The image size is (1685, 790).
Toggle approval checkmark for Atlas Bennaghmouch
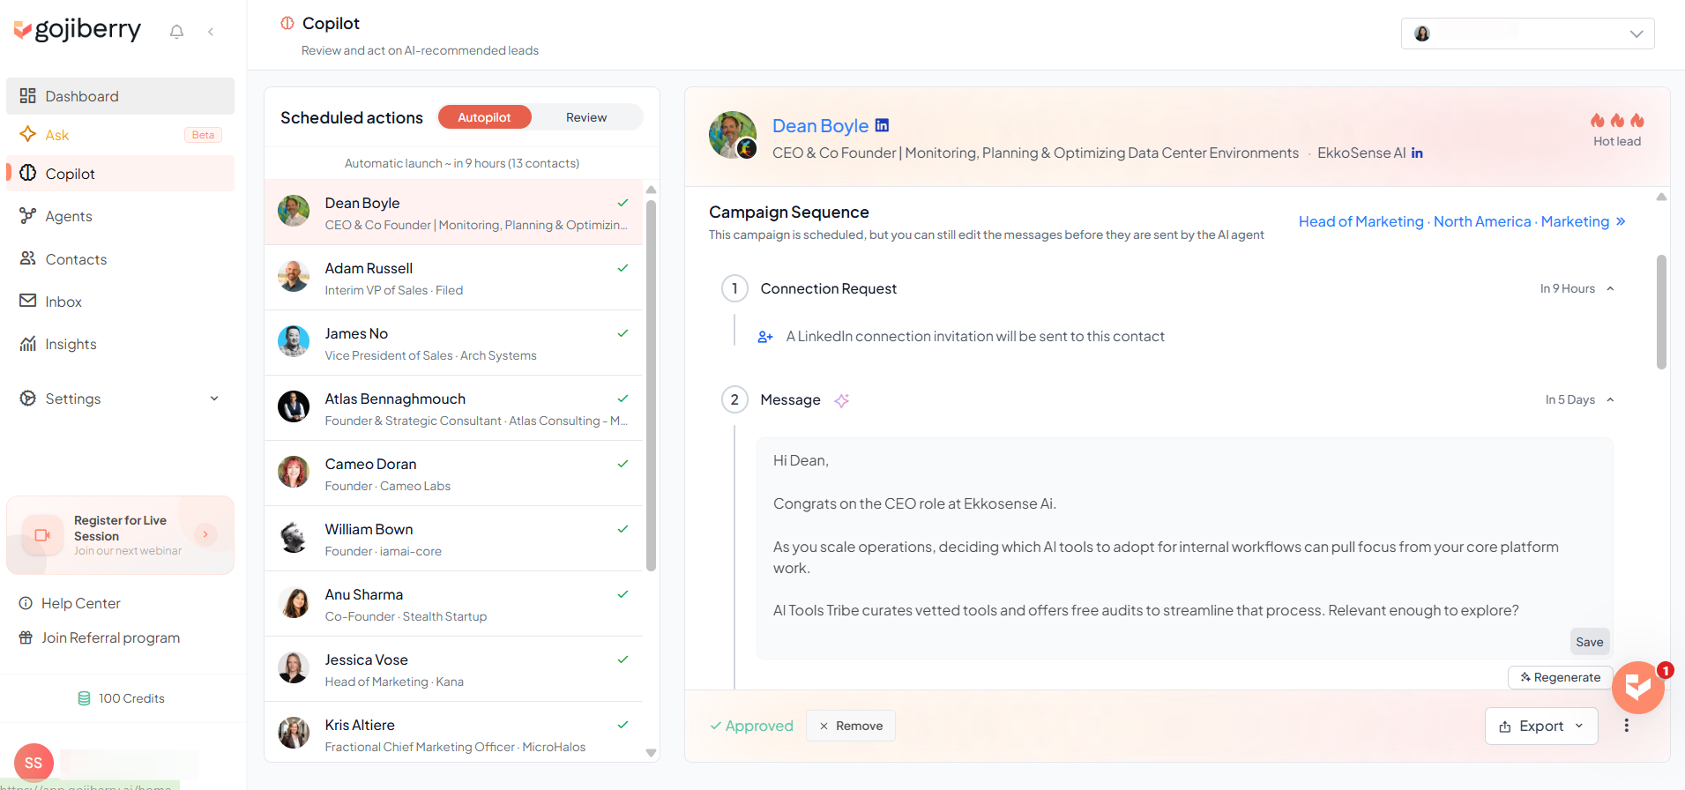623,399
